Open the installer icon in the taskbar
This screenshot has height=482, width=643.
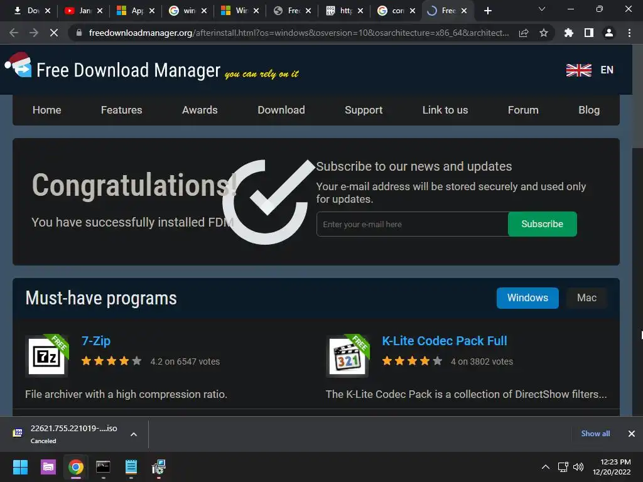158,467
